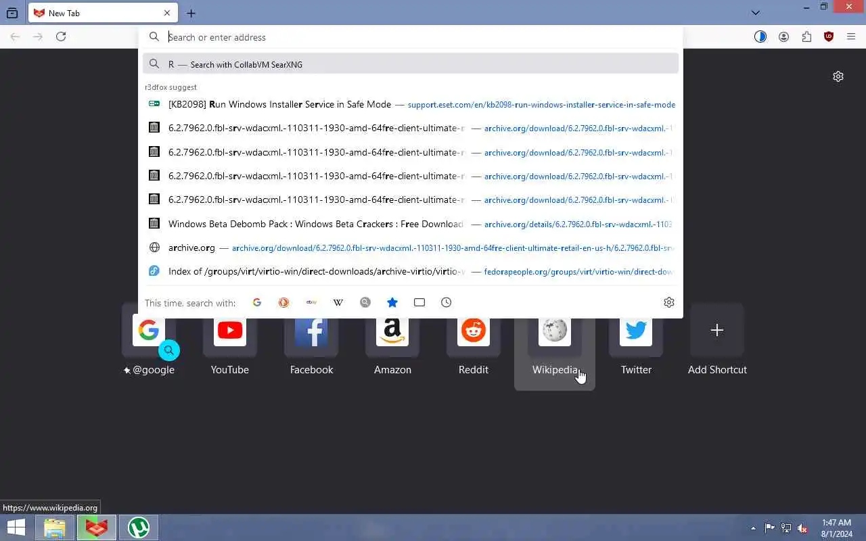Search history with the clock icon

(x=446, y=302)
